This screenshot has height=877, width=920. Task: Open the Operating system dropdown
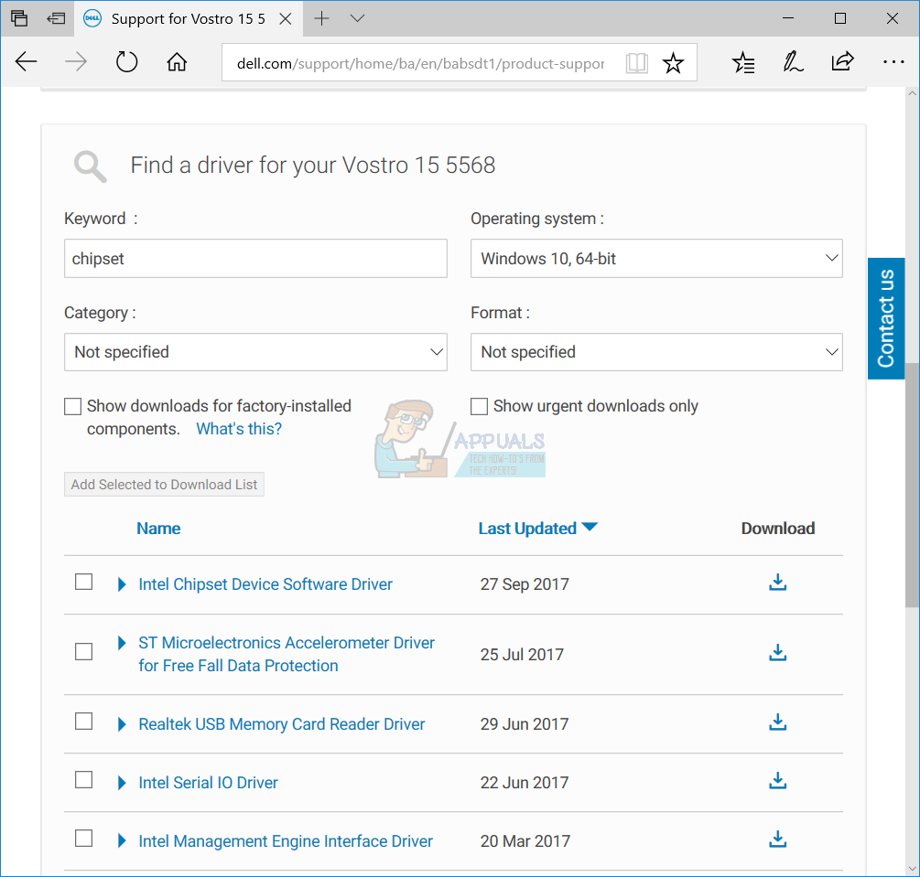click(656, 259)
